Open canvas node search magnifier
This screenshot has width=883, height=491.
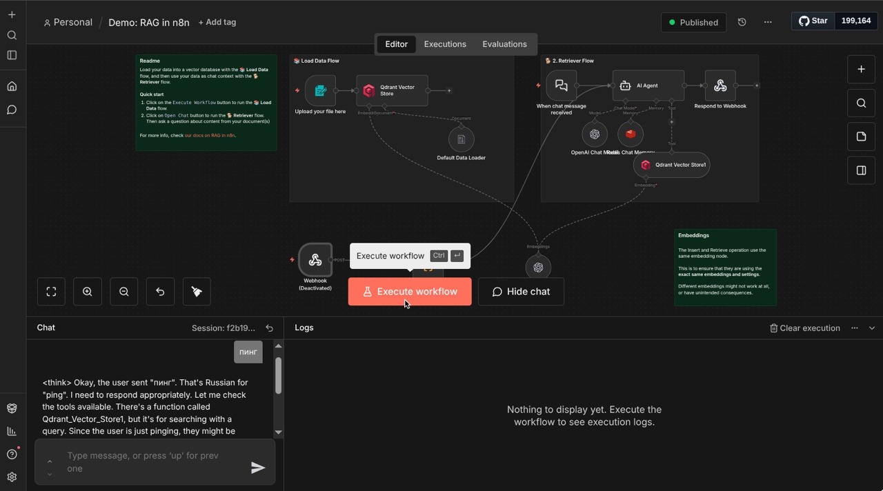coord(861,103)
